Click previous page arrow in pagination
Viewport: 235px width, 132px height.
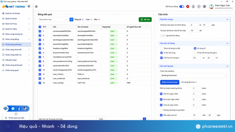pos(140,119)
